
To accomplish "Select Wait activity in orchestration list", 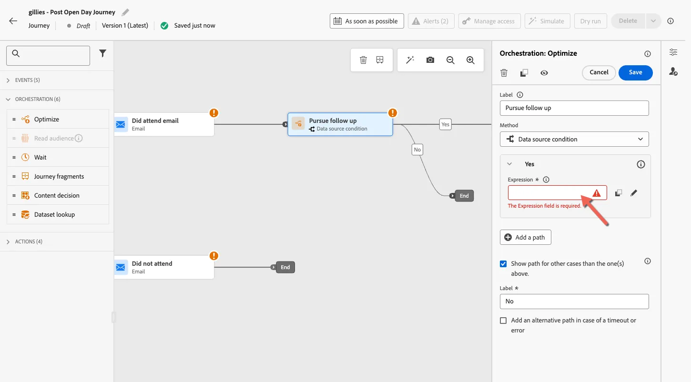I will (x=58, y=157).
